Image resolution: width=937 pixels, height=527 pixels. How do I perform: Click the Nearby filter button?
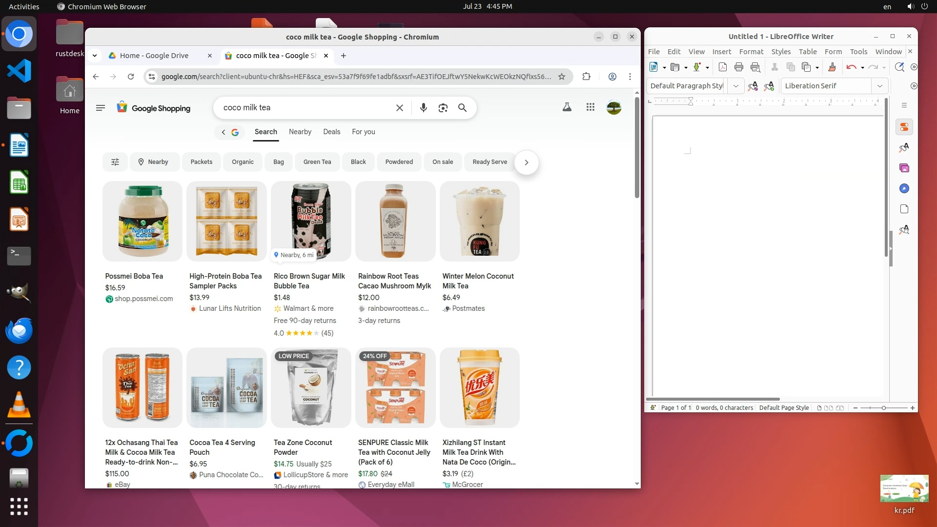(153, 162)
